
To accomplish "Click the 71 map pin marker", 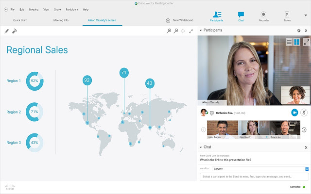I will [x=124, y=73].
